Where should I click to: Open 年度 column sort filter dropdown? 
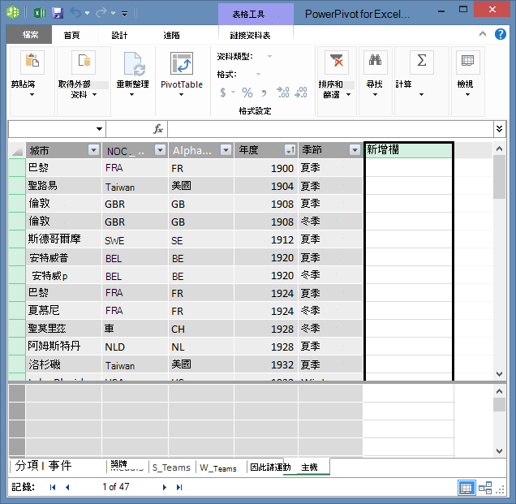(290, 150)
